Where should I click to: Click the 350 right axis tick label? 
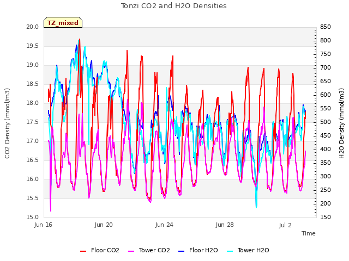pyautogui.click(x=326, y=163)
